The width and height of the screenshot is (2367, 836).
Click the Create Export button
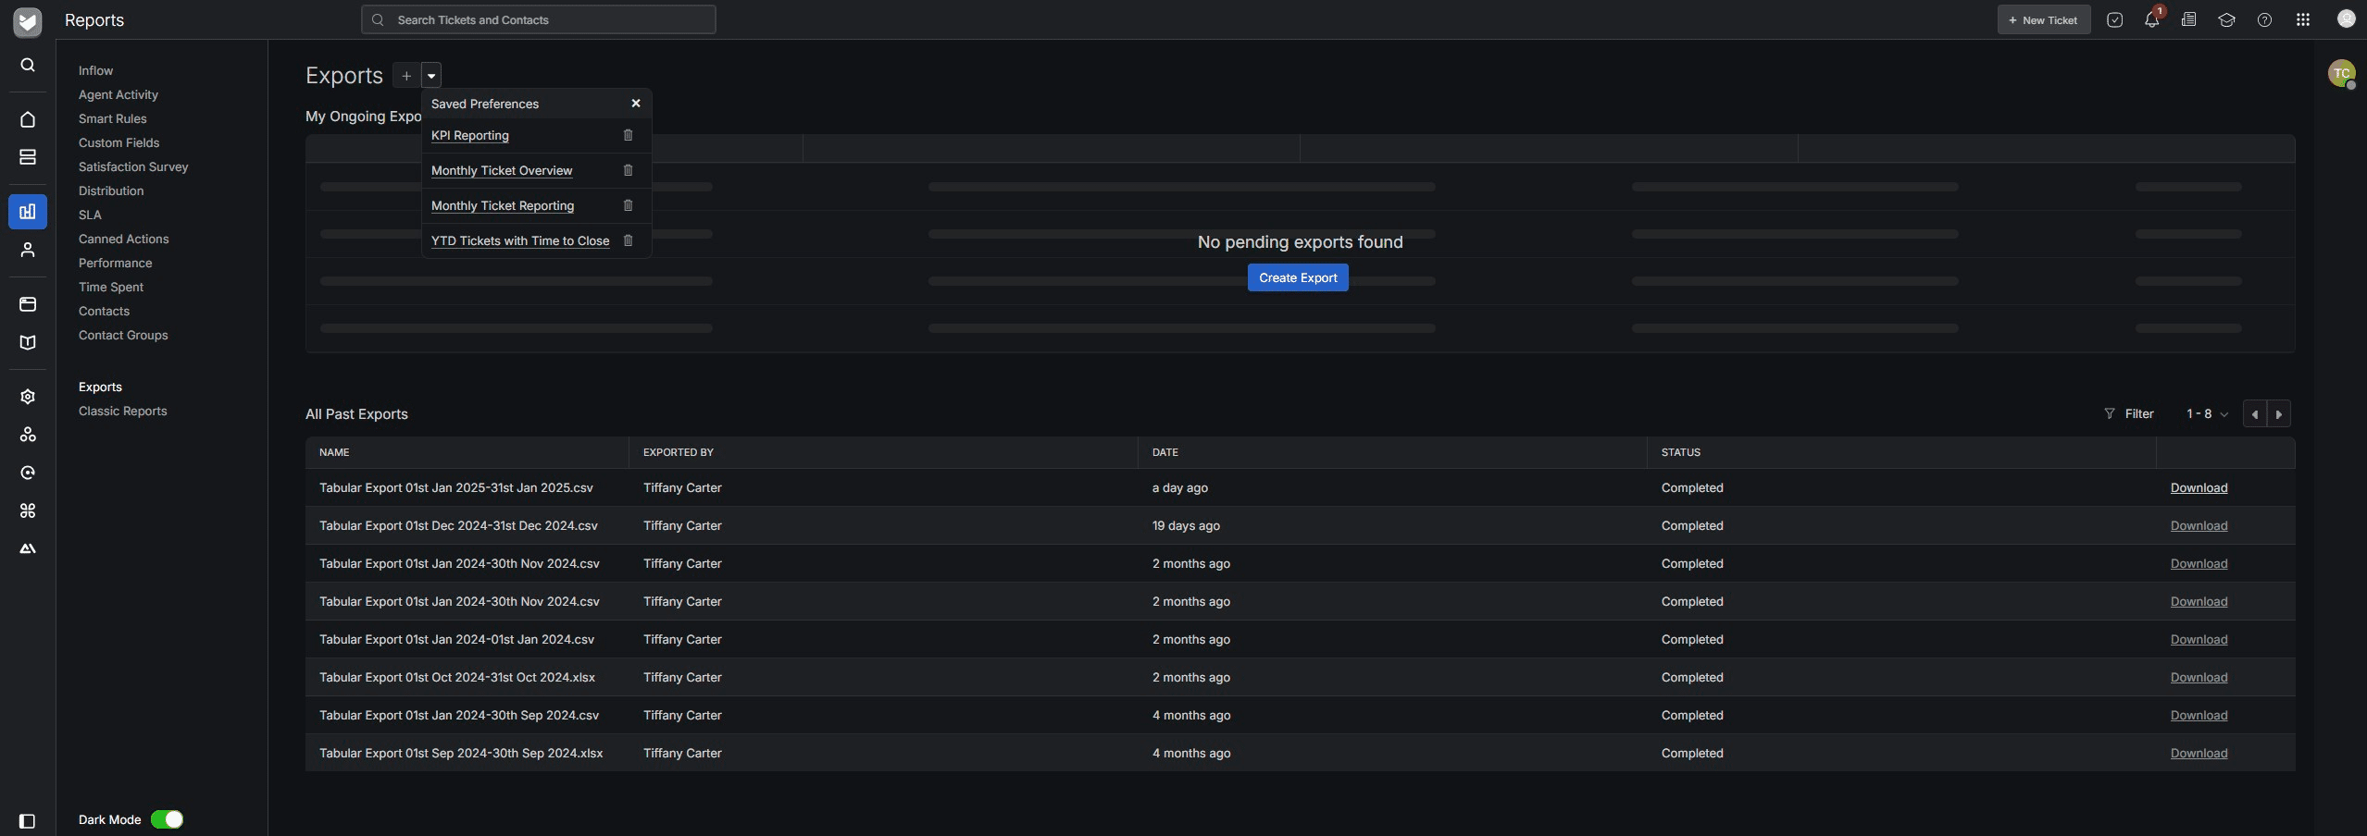[1298, 277]
